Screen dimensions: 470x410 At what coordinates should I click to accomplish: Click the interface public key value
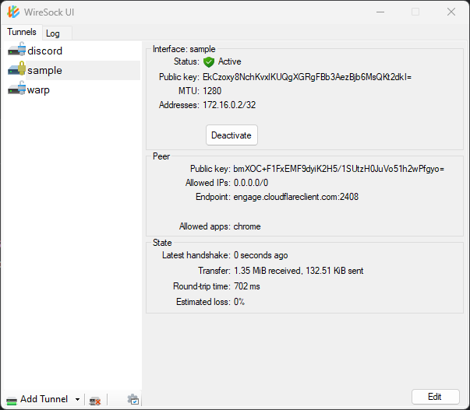tap(307, 77)
